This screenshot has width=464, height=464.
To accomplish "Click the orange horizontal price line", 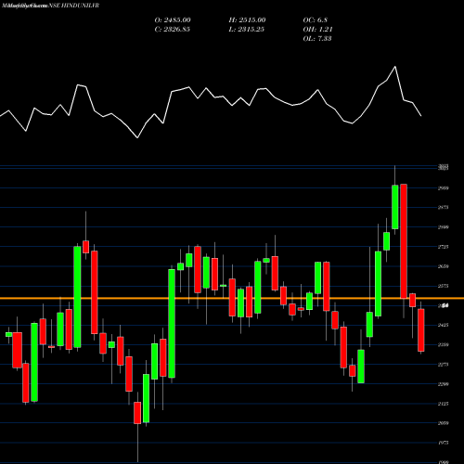I will 232,299.
